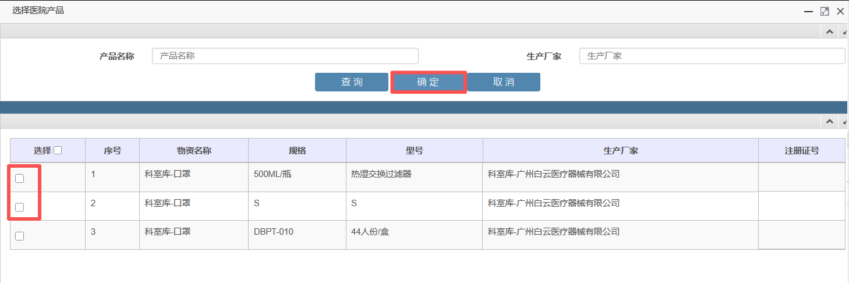The height and width of the screenshot is (283, 849).
Task: Check the box for row 1 热湿交换过滤器
Action: point(19,179)
